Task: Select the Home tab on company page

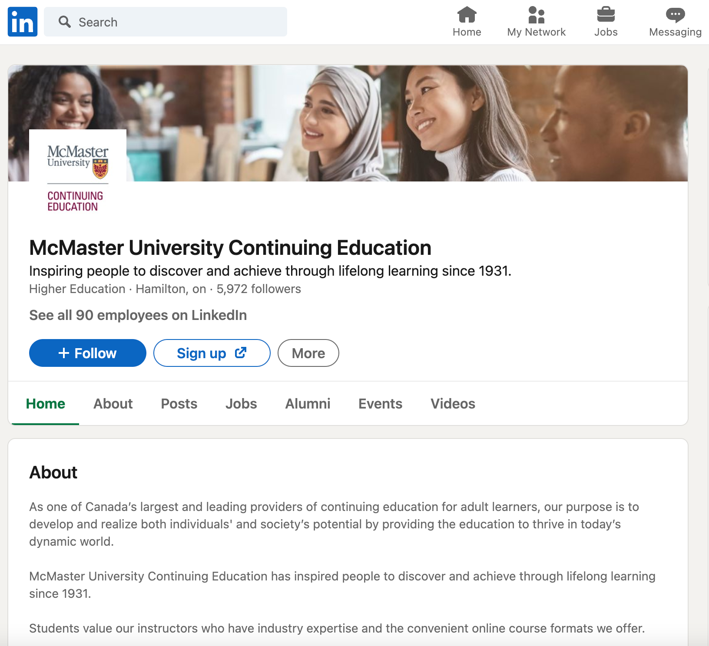Action: point(46,404)
